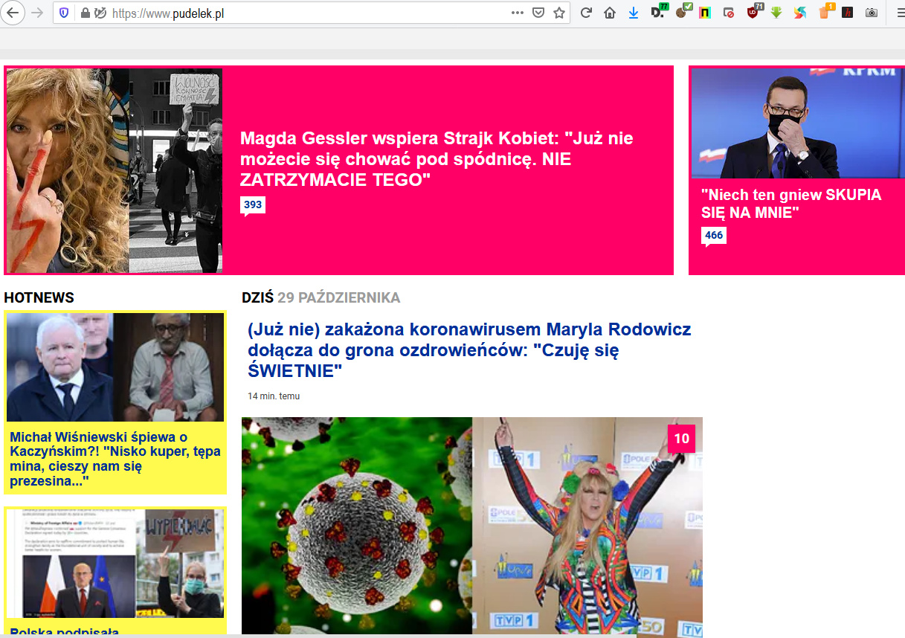Save page to Pocket icon

tap(538, 13)
